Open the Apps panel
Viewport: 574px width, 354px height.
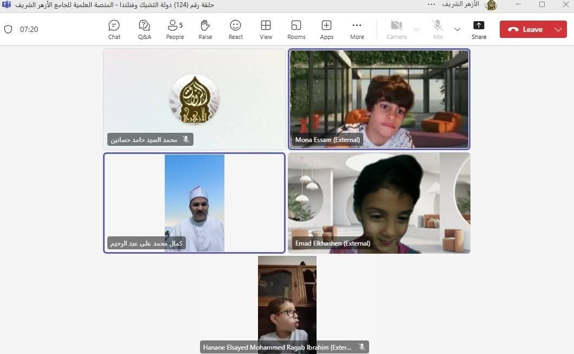point(326,29)
